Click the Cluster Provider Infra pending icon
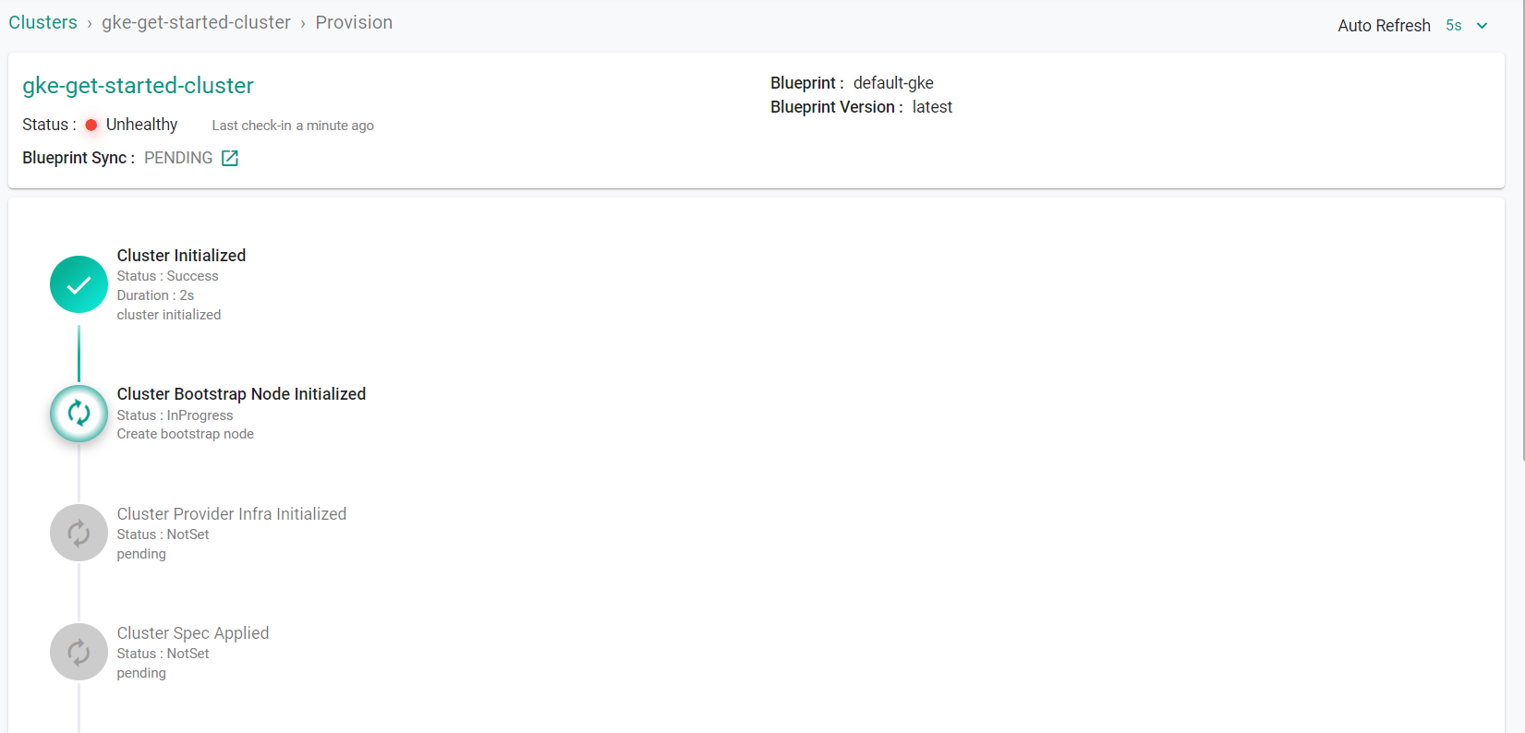The width and height of the screenshot is (1525, 733). 79,533
